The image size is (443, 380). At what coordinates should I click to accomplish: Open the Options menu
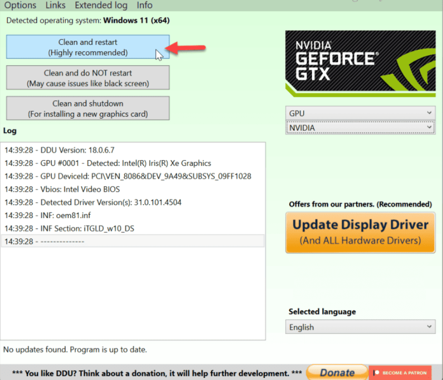[x=20, y=5]
